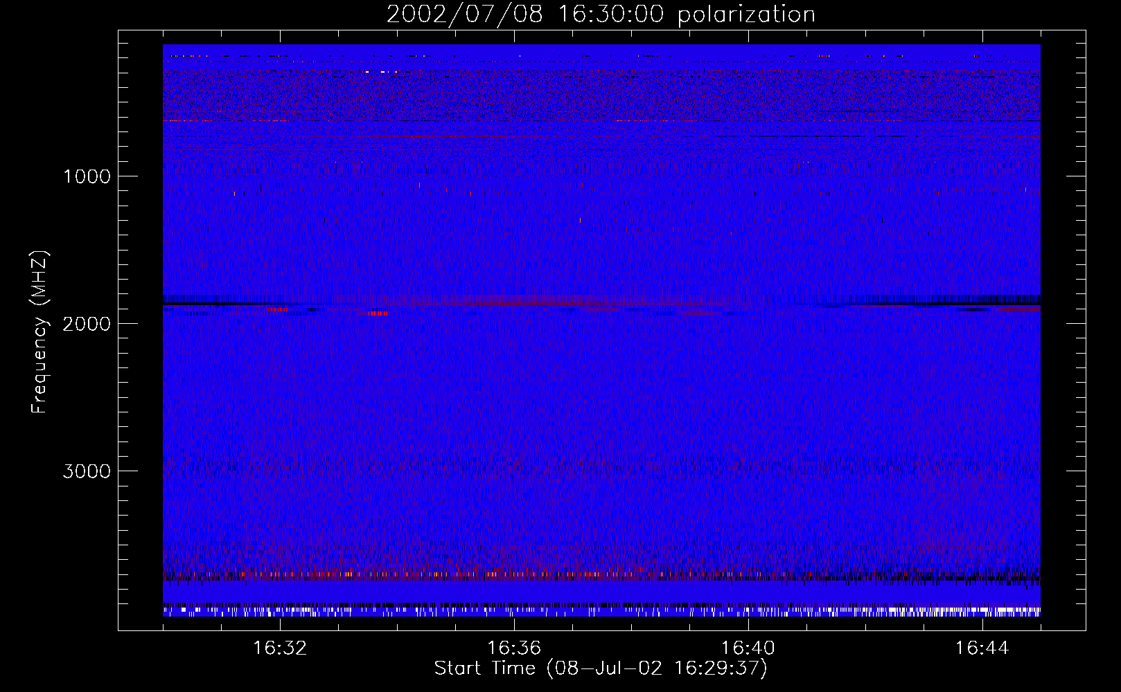Click the 'Frequency (MHZ)' axis label
This screenshot has width=1121, height=692.
coord(40,331)
